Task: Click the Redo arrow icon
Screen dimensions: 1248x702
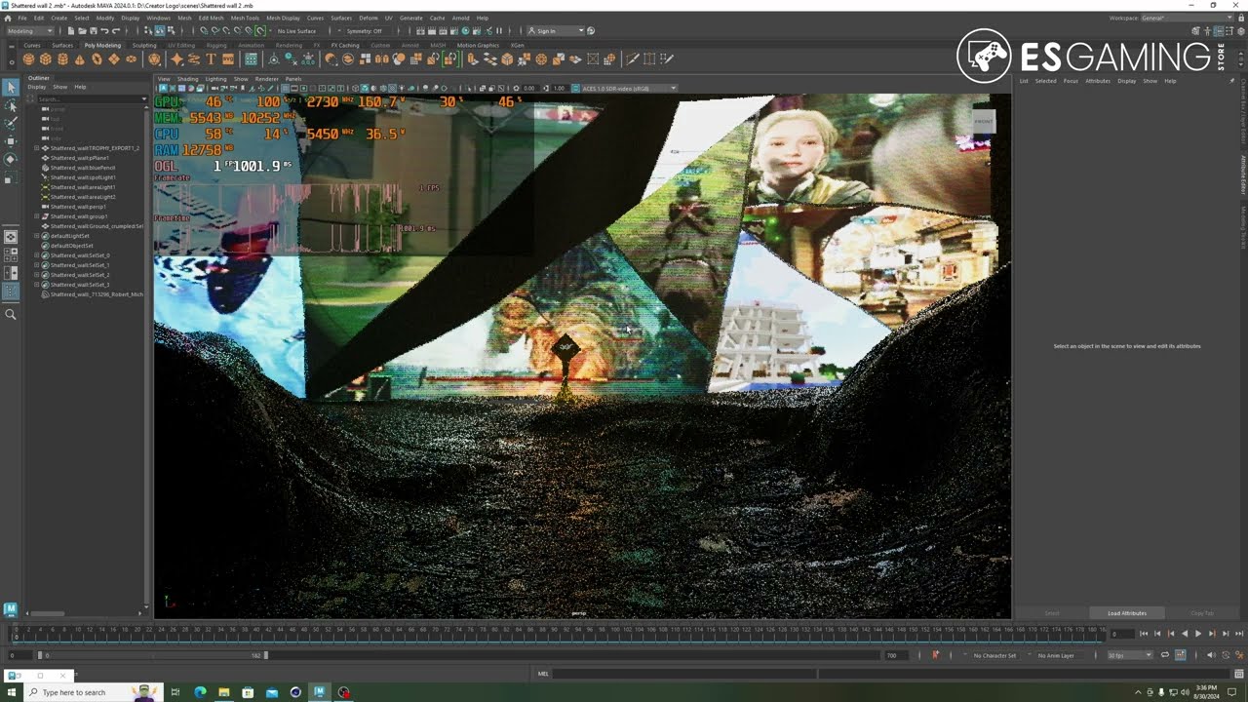Action: (116, 31)
